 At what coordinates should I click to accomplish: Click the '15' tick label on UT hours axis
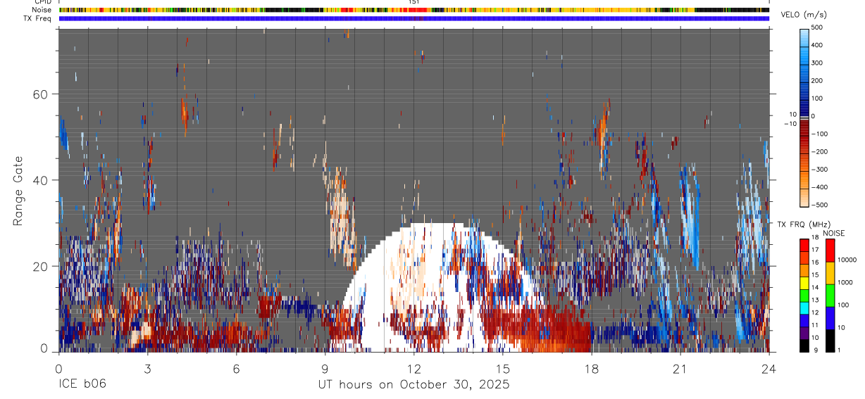tap(502, 368)
